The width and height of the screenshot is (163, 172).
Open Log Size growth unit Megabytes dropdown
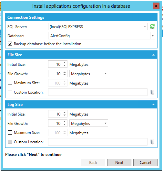(x=89, y=123)
